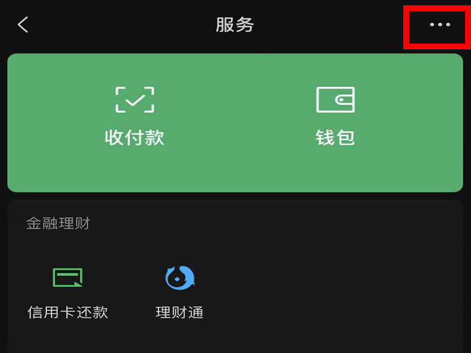Click empty dark area right of 理财通

(x=330, y=291)
